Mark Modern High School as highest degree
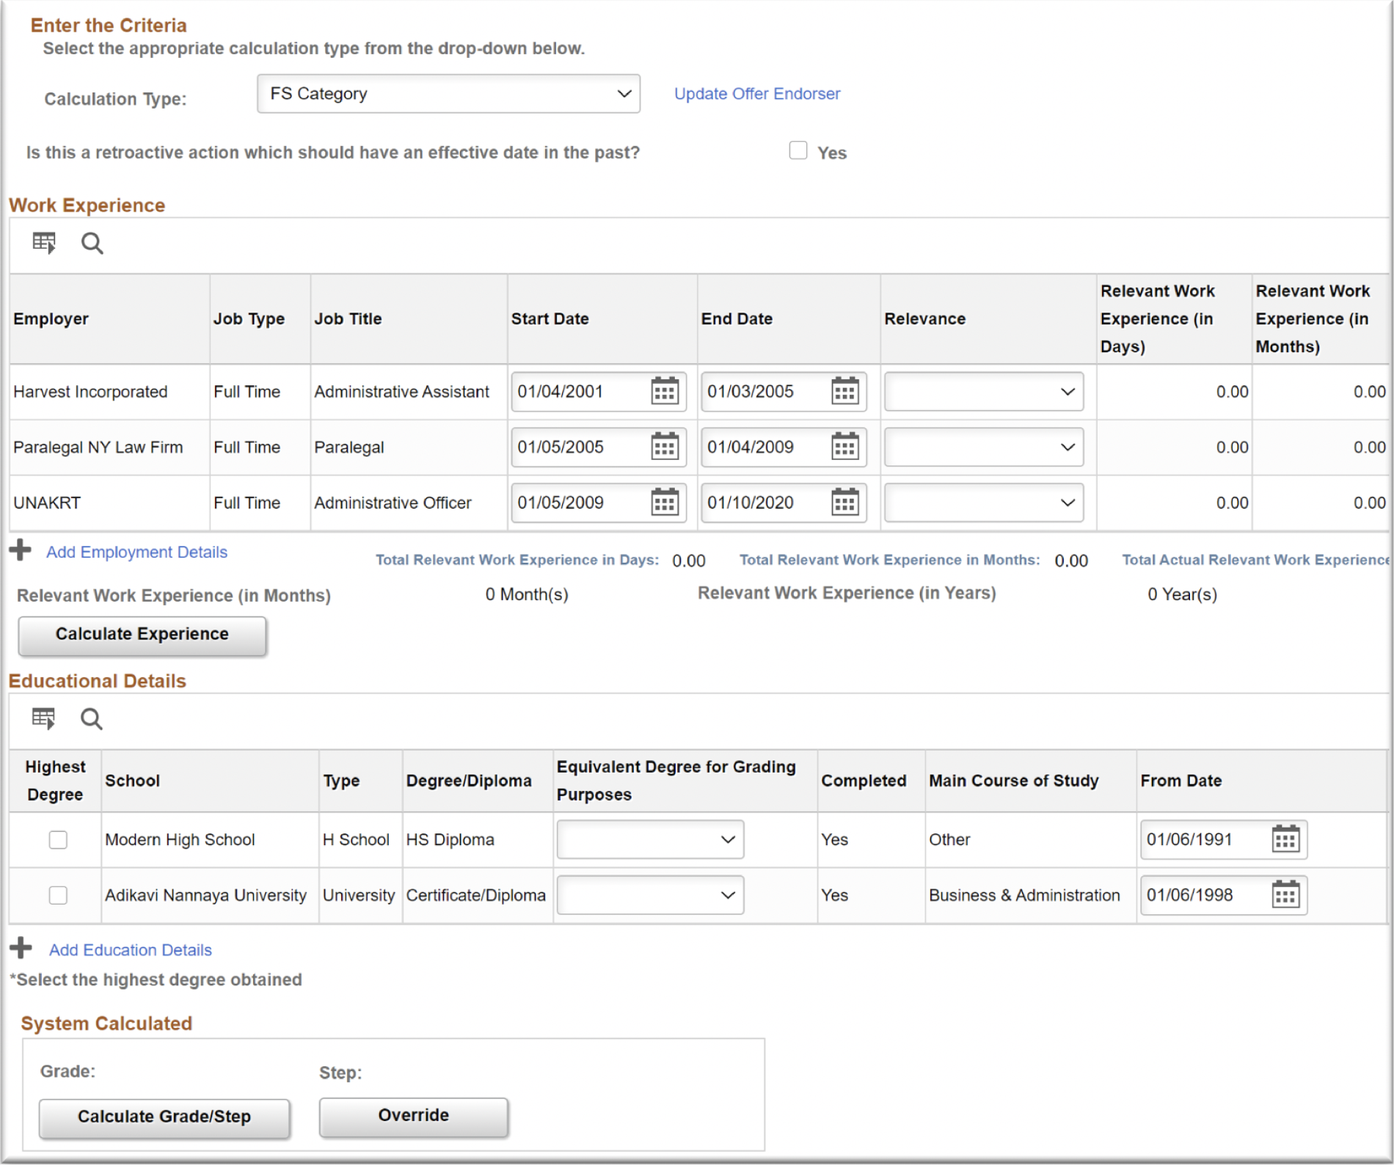This screenshot has height=1168, width=1394. coord(58,840)
